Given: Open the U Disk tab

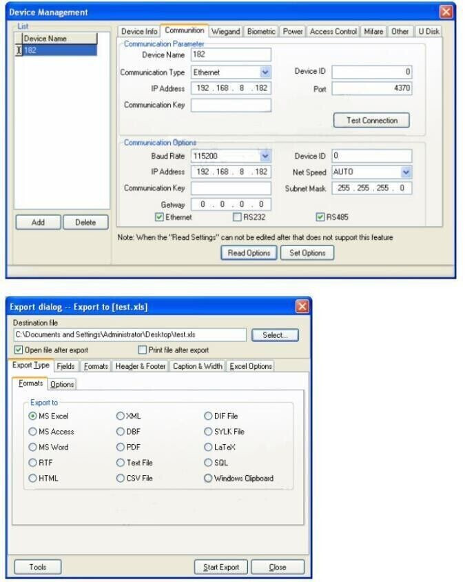Looking at the screenshot, I should 428,32.
